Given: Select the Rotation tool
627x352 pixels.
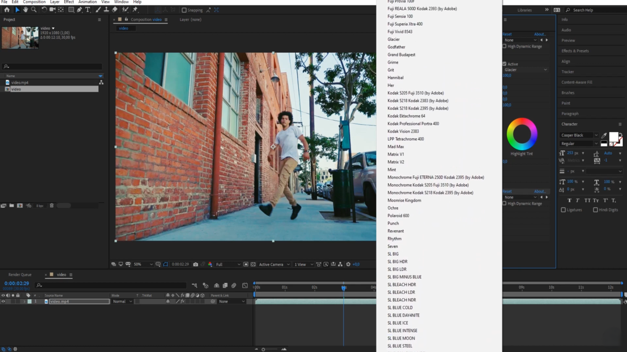Looking at the screenshot, I should [x=44, y=9].
